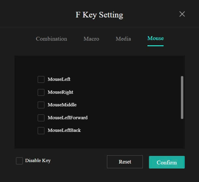199x182 pixels.
Task: Click the mouse options list scrollbar
Action: (182, 98)
